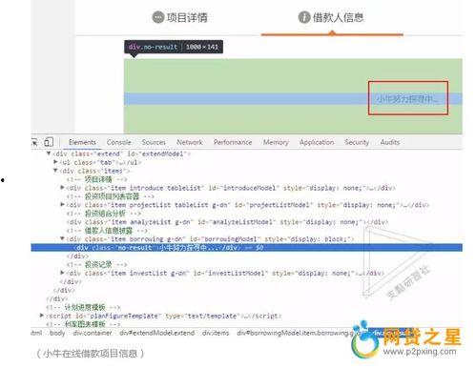
Task: Click the 小牛努力搜寻中 text on page
Action: click(x=407, y=99)
